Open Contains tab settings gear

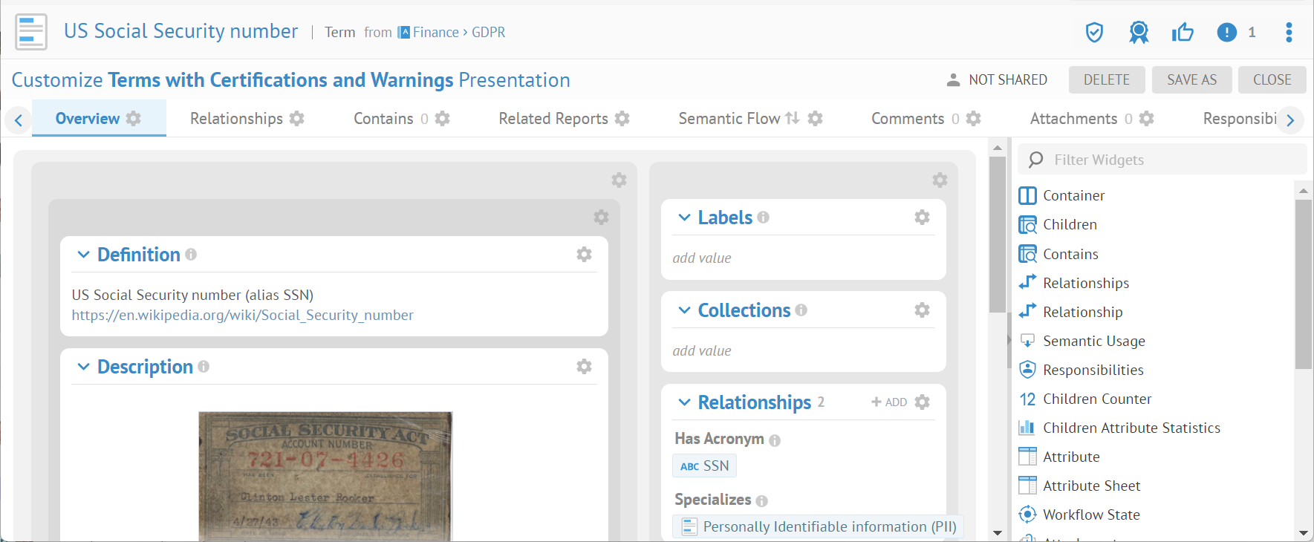pos(443,119)
